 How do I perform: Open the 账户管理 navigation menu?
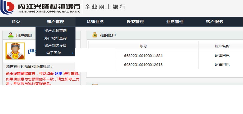click(x=55, y=22)
